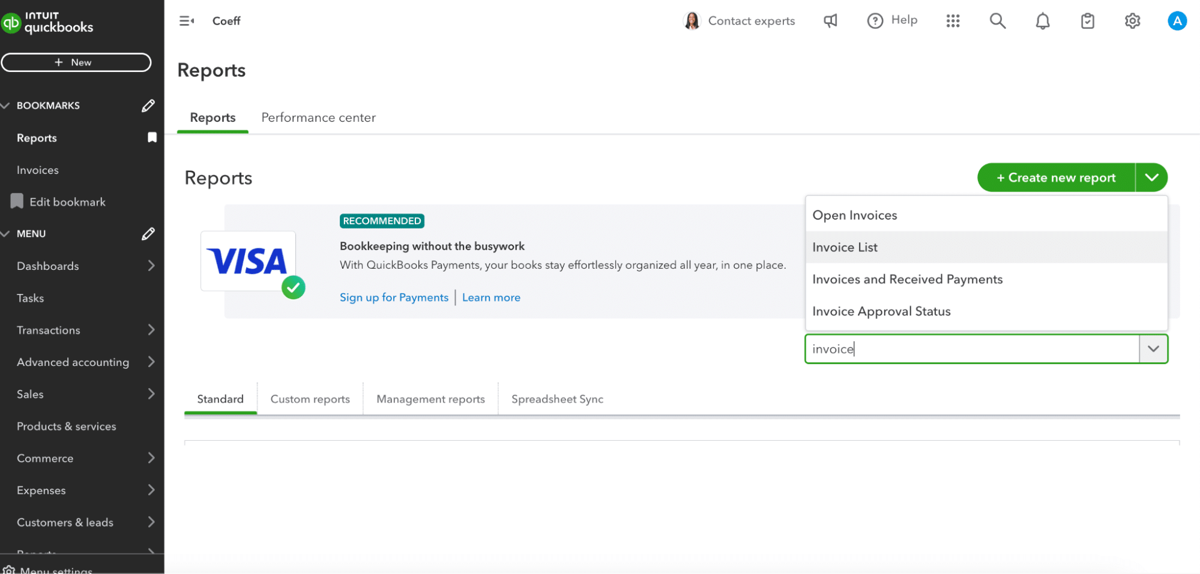
Task: Open the megaphone announcements icon
Action: pyautogui.click(x=830, y=21)
